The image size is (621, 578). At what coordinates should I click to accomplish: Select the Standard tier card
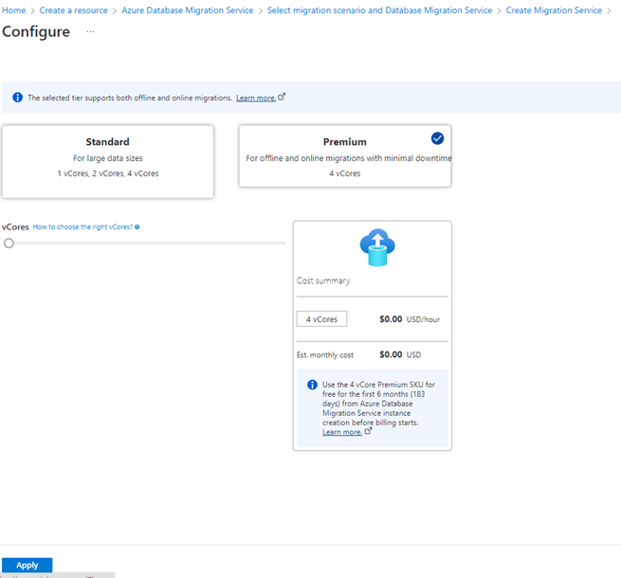click(x=108, y=161)
